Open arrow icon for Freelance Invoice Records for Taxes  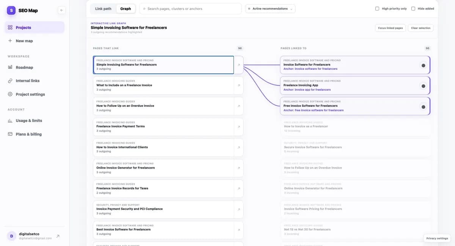tap(238, 189)
